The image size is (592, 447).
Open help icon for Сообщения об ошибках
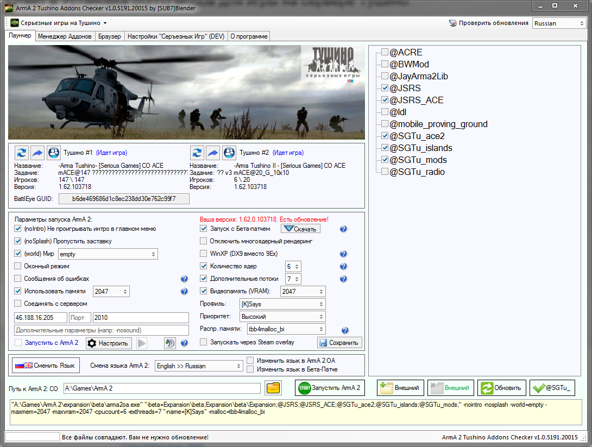[184, 279]
